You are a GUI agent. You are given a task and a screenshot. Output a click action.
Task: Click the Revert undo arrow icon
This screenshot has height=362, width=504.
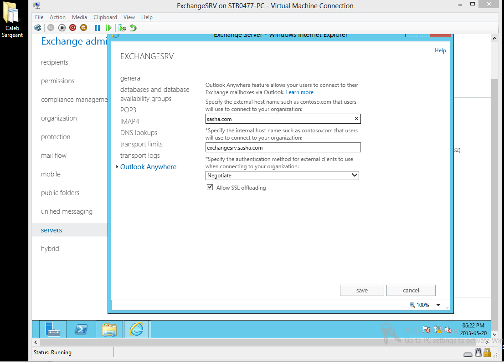(x=133, y=28)
